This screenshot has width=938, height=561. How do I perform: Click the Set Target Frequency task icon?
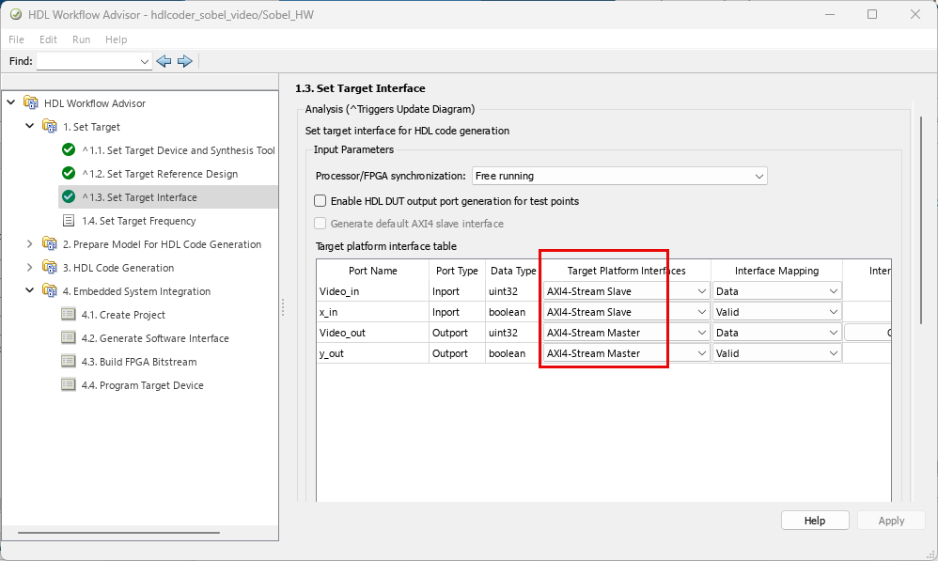[x=68, y=221]
